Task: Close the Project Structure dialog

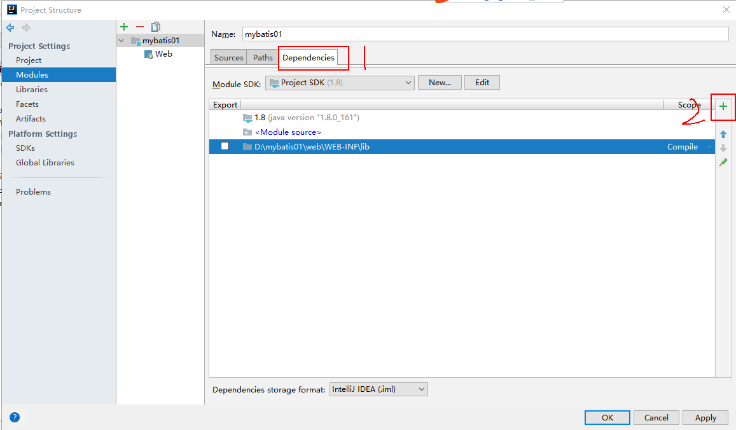Action: tap(726, 10)
